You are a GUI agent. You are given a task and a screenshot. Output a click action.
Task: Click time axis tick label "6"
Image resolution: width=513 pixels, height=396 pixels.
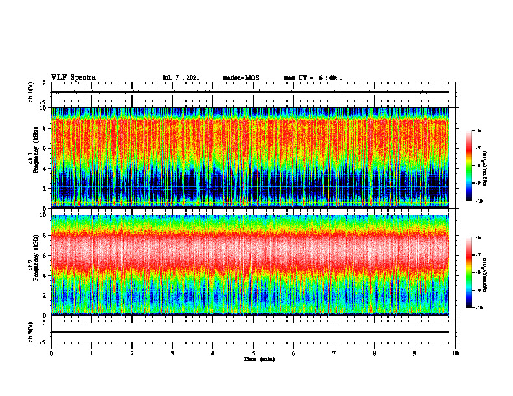pos(294,353)
